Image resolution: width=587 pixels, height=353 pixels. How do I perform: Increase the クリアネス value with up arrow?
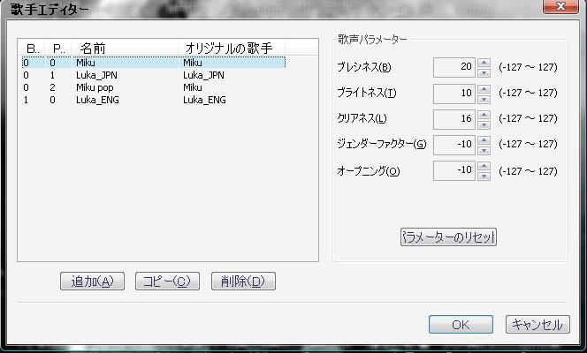[x=484, y=115]
